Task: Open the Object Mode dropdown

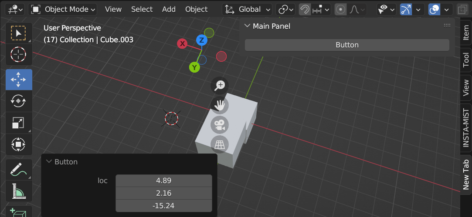Action: pos(64,9)
